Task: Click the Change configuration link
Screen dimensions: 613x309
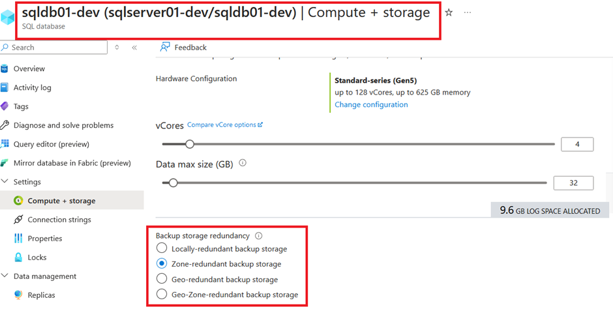Action: [371, 105]
